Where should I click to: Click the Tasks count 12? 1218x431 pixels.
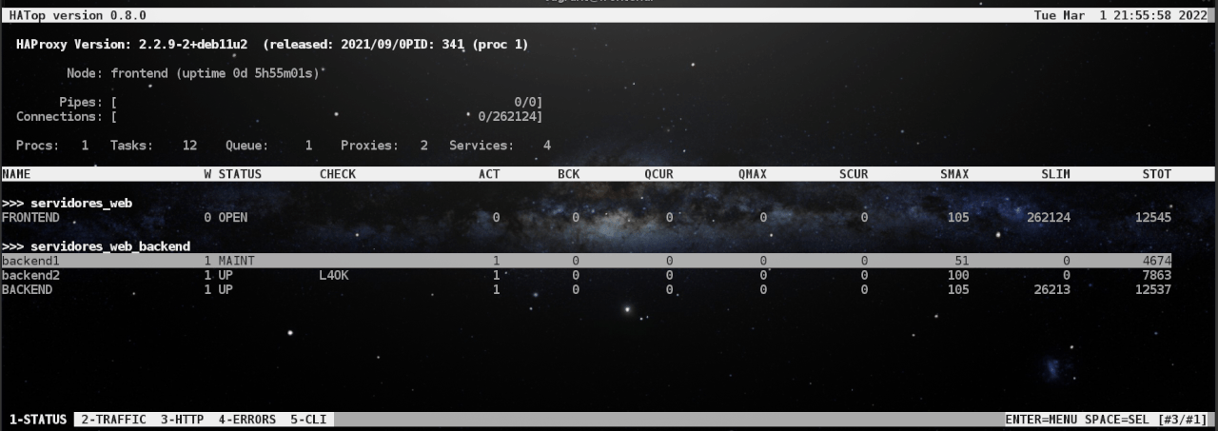(x=189, y=146)
